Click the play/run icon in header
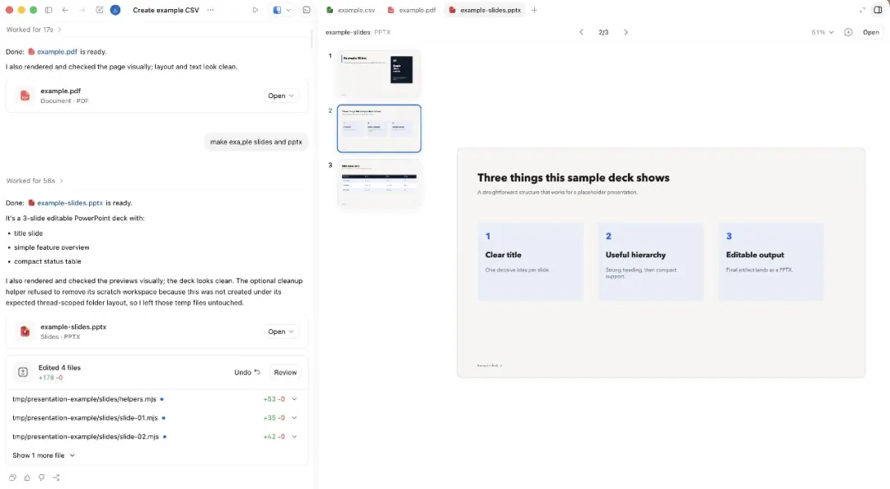This screenshot has height=489, width=890. (255, 10)
